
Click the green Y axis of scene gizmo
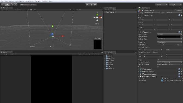(x=97, y=14)
